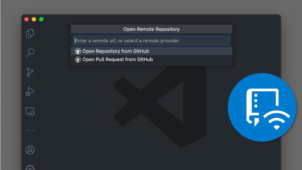
Task: Click the yellow minimize window button
Action: point(34,19)
